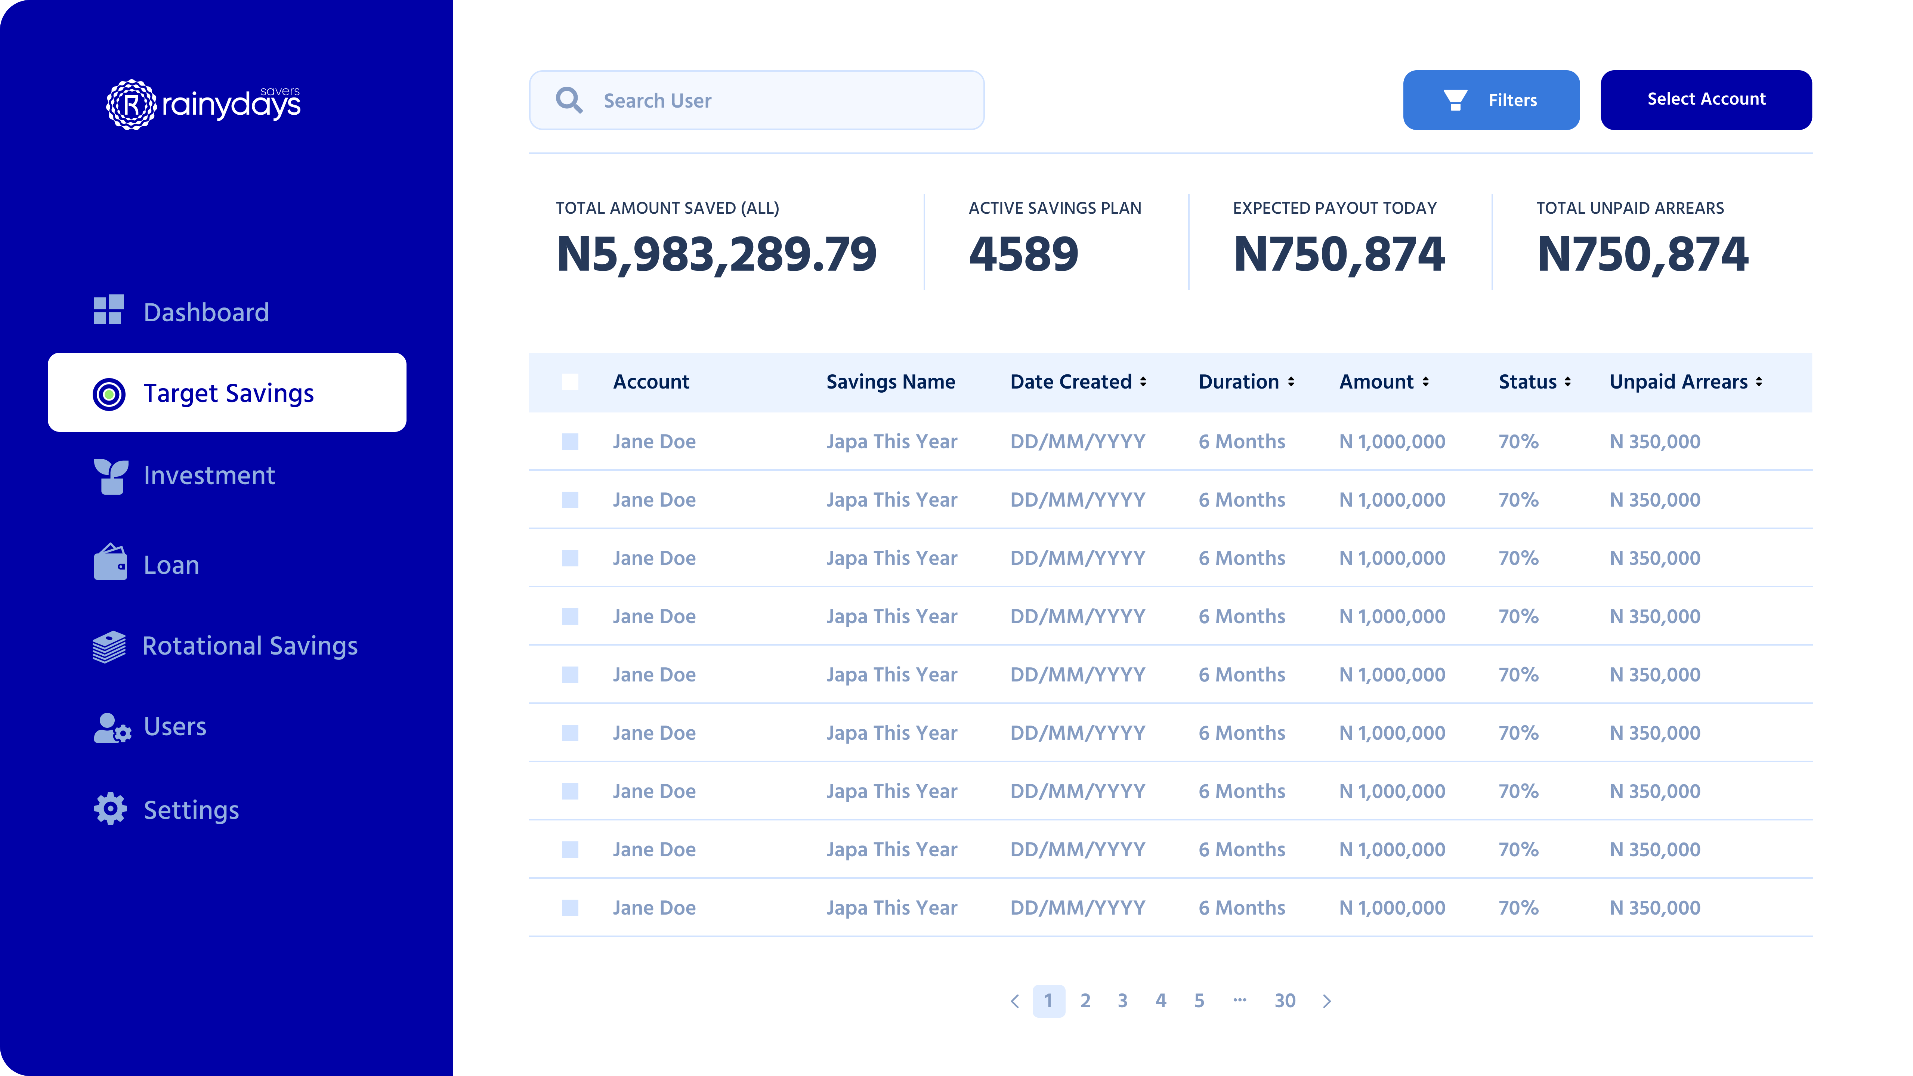The image size is (1913, 1076).
Task: Check the select-all checkbox in table header
Action: tap(569, 382)
